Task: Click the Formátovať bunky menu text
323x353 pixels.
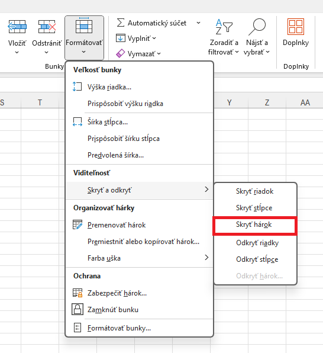Action: pos(119,328)
